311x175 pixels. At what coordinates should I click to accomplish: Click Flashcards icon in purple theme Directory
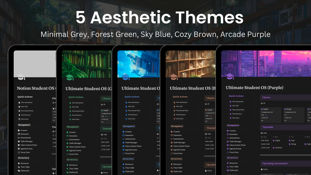pos(228,170)
